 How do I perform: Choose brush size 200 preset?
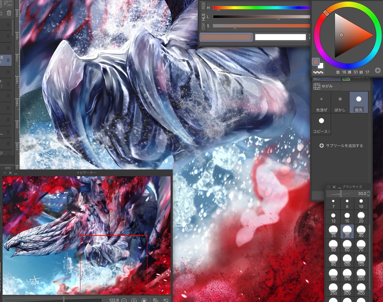361,275
